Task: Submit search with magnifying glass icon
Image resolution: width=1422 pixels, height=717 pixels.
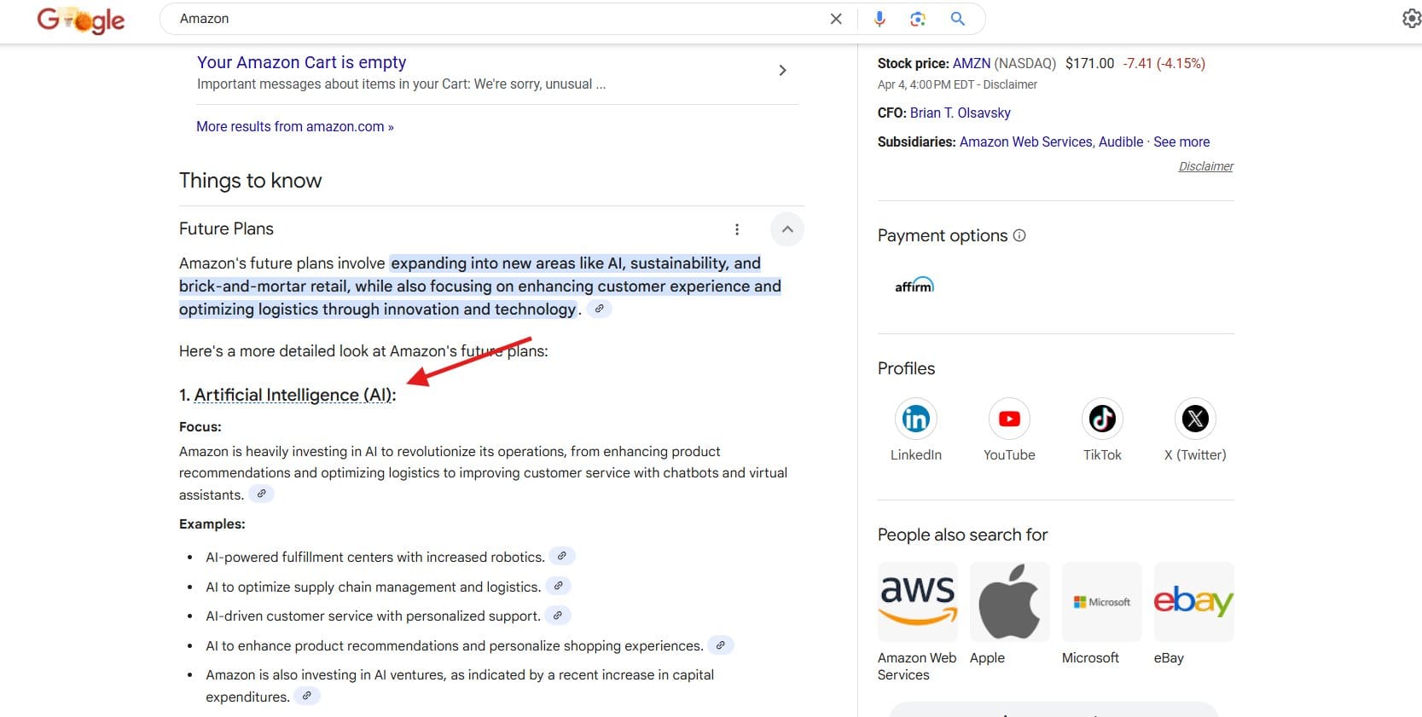Action: coord(958,19)
